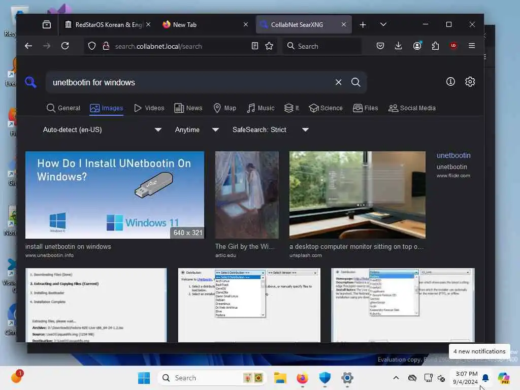
Task: Reload the current page
Action: pos(65,46)
